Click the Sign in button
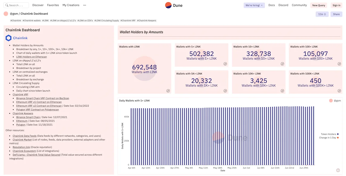Image resolution: width=346 pixels, height=176 pixels. 337,5
